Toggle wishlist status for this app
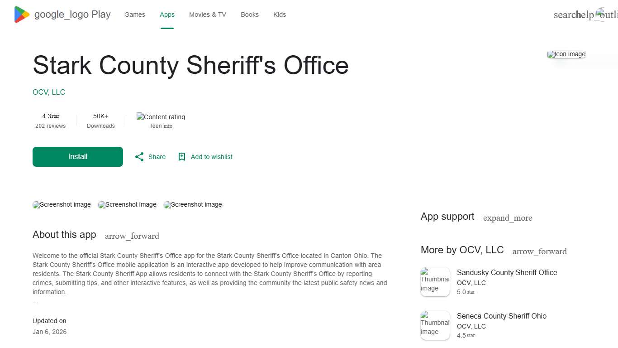The height and width of the screenshot is (348, 618). [205, 156]
